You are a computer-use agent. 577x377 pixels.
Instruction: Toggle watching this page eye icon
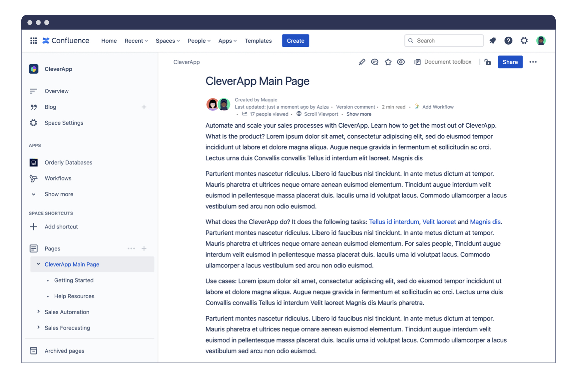point(401,62)
